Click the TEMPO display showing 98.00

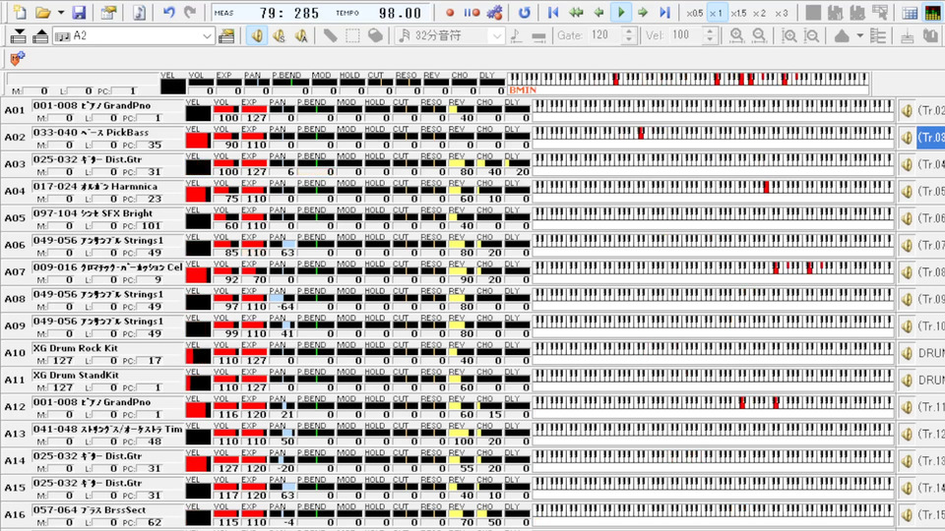pos(401,13)
